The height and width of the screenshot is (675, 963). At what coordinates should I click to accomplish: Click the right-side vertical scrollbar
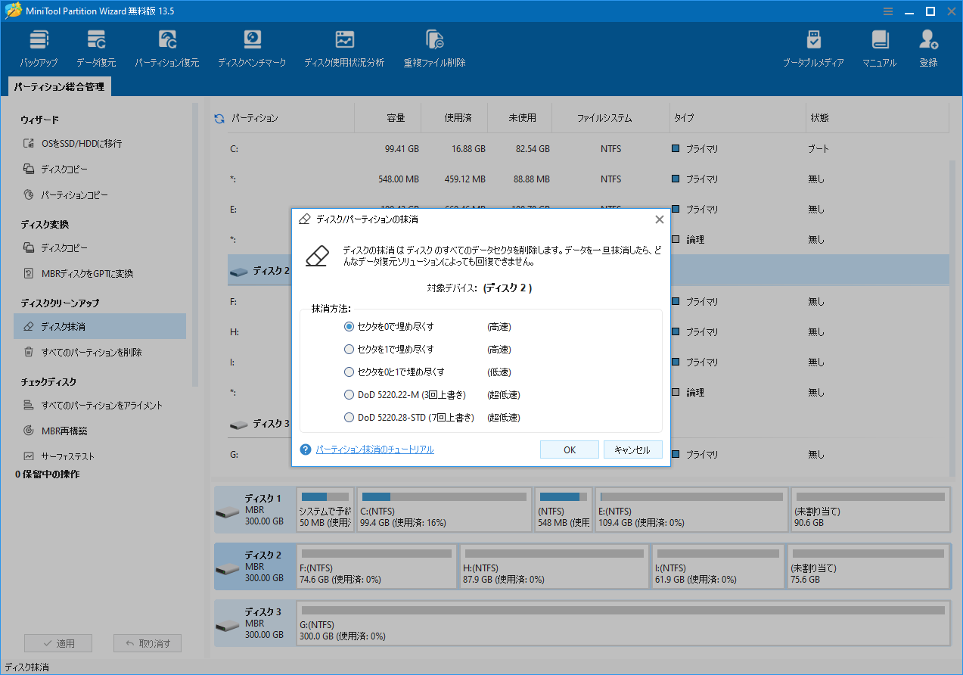(953, 303)
